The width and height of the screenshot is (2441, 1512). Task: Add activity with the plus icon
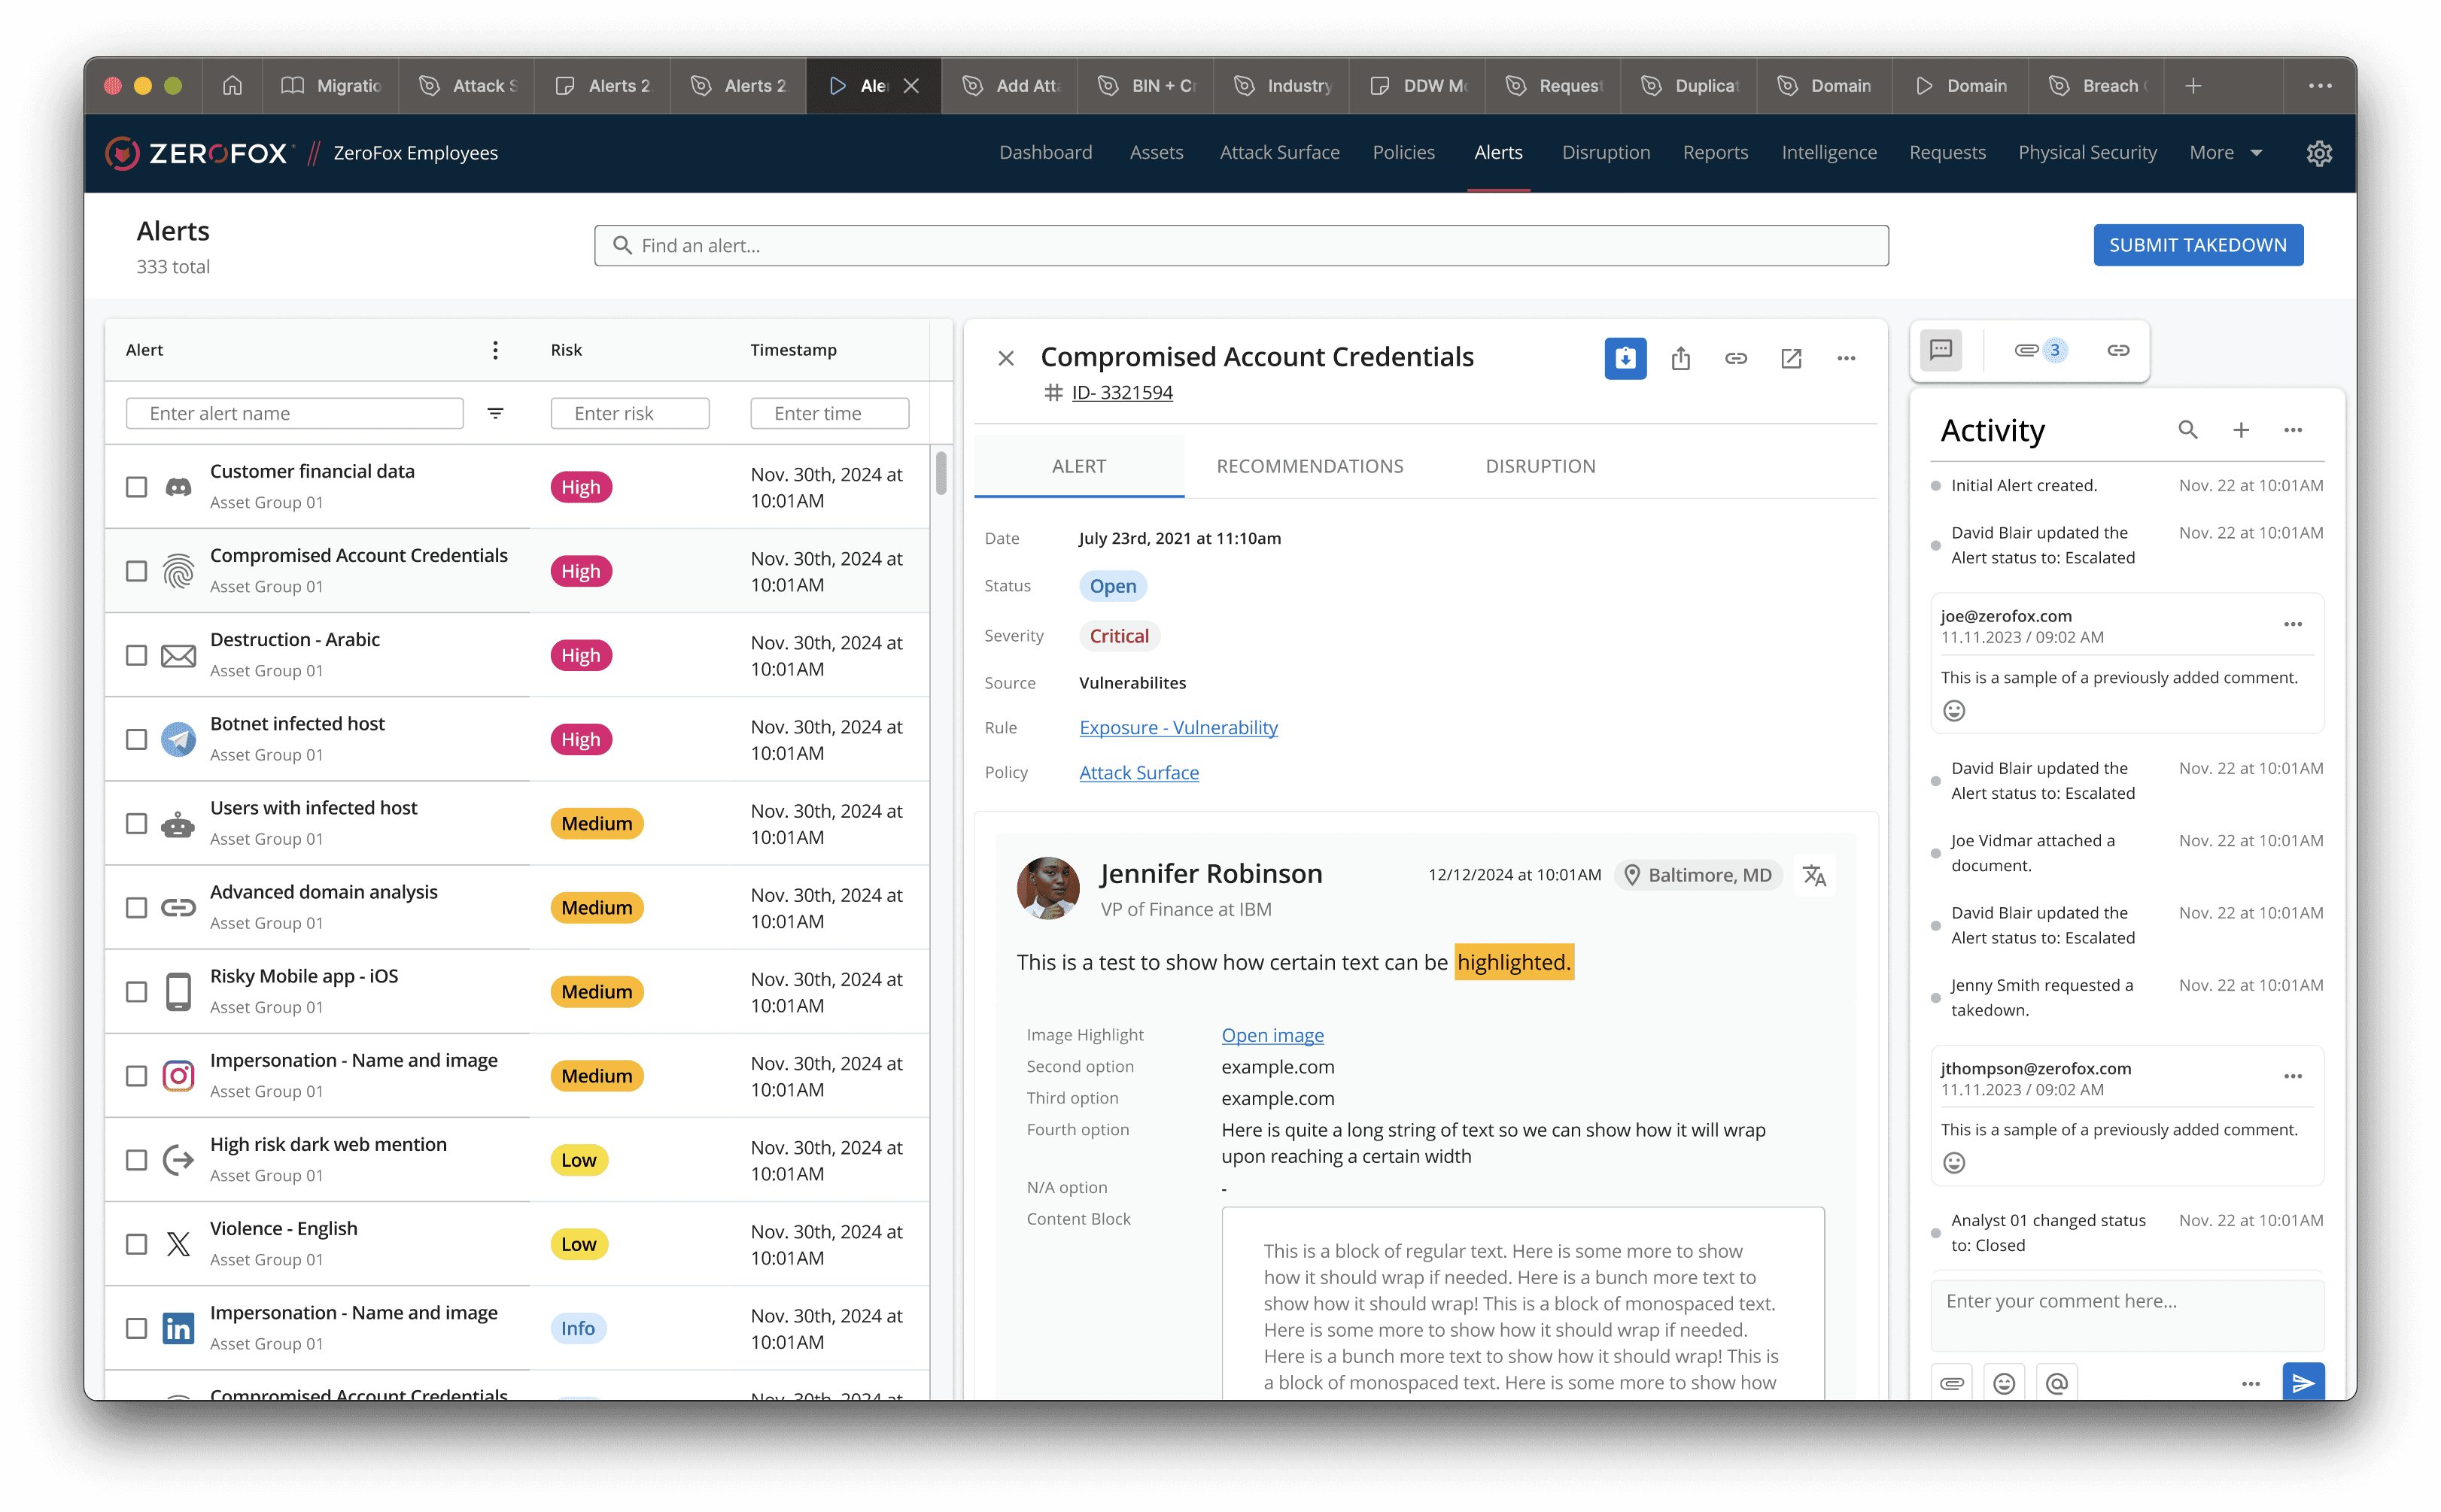point(2241,430)
